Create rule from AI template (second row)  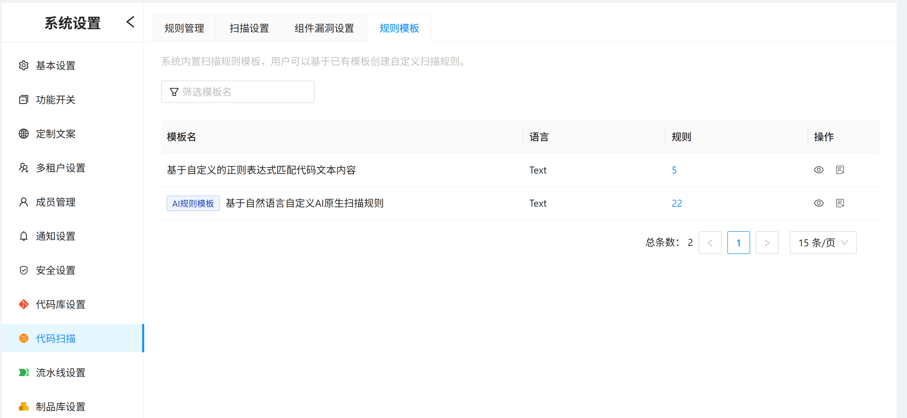840,203
